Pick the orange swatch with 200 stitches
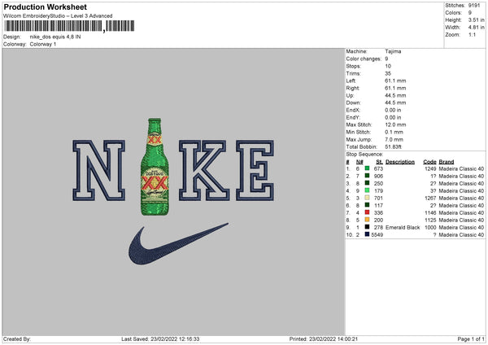 click(368, 220)
